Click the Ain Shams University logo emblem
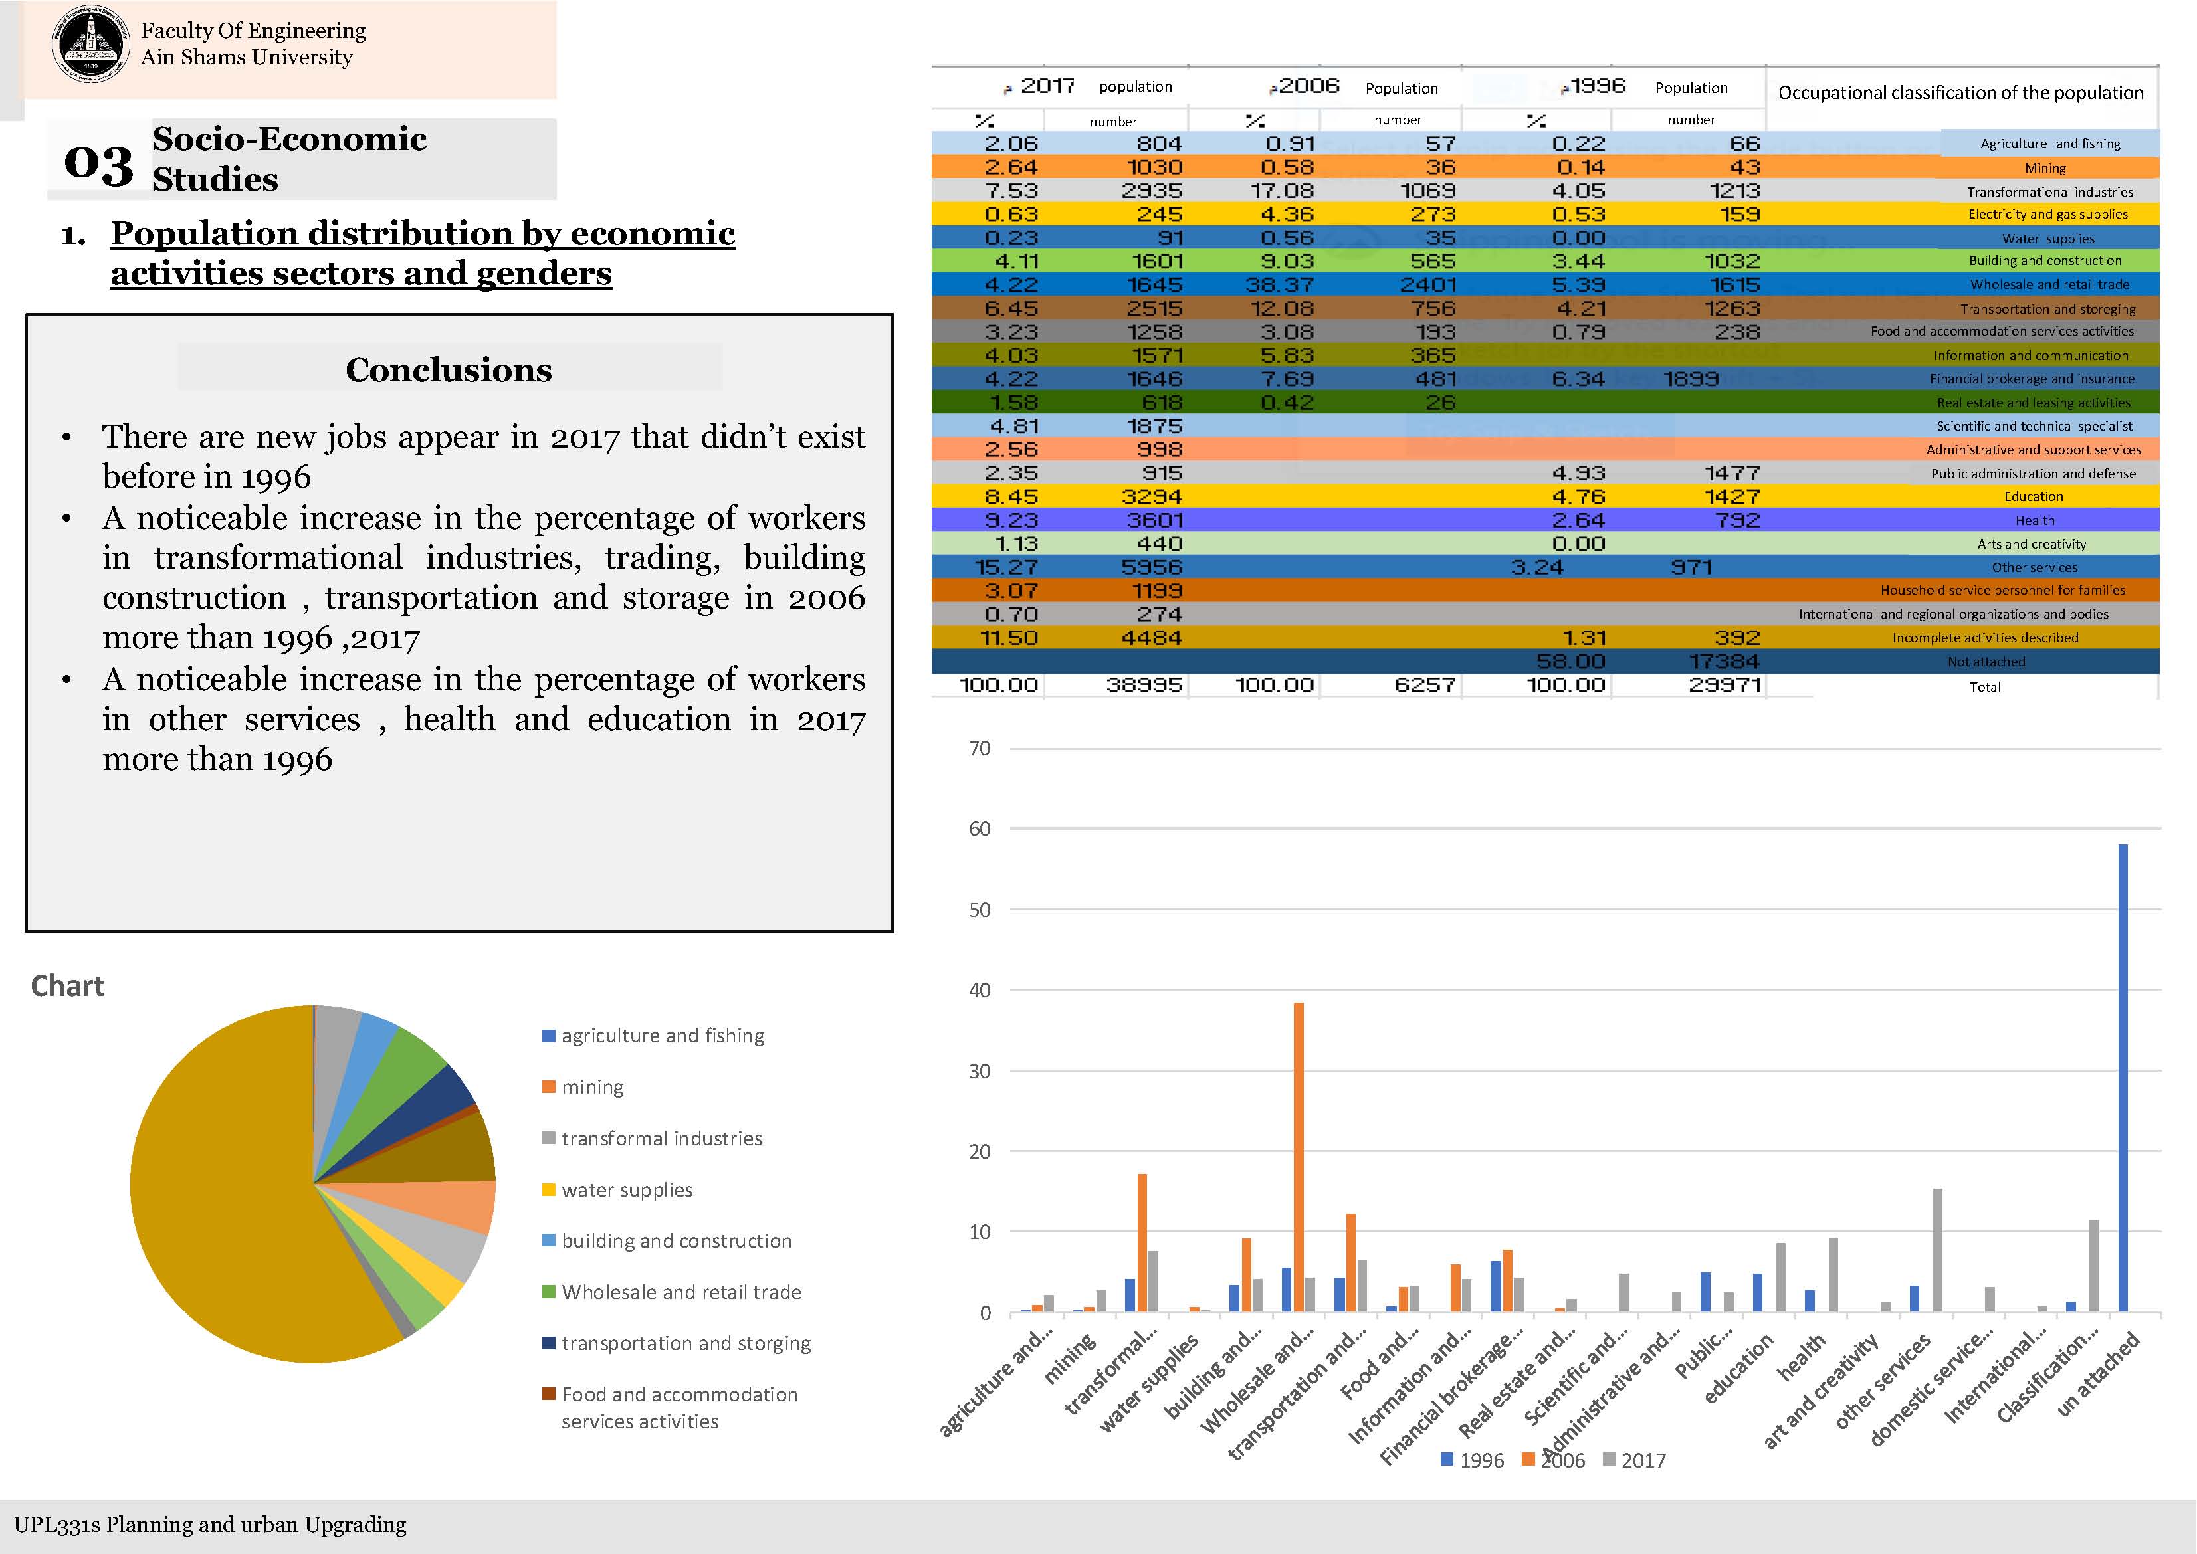2197x1554 pixels. click(x=91, y=45)
